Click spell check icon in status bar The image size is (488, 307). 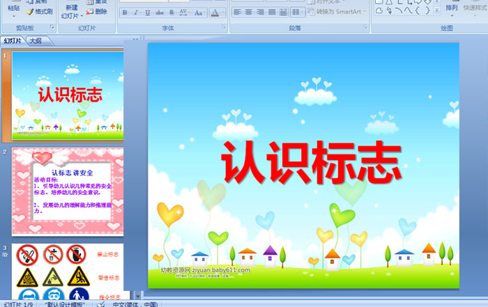pos(102,304)
